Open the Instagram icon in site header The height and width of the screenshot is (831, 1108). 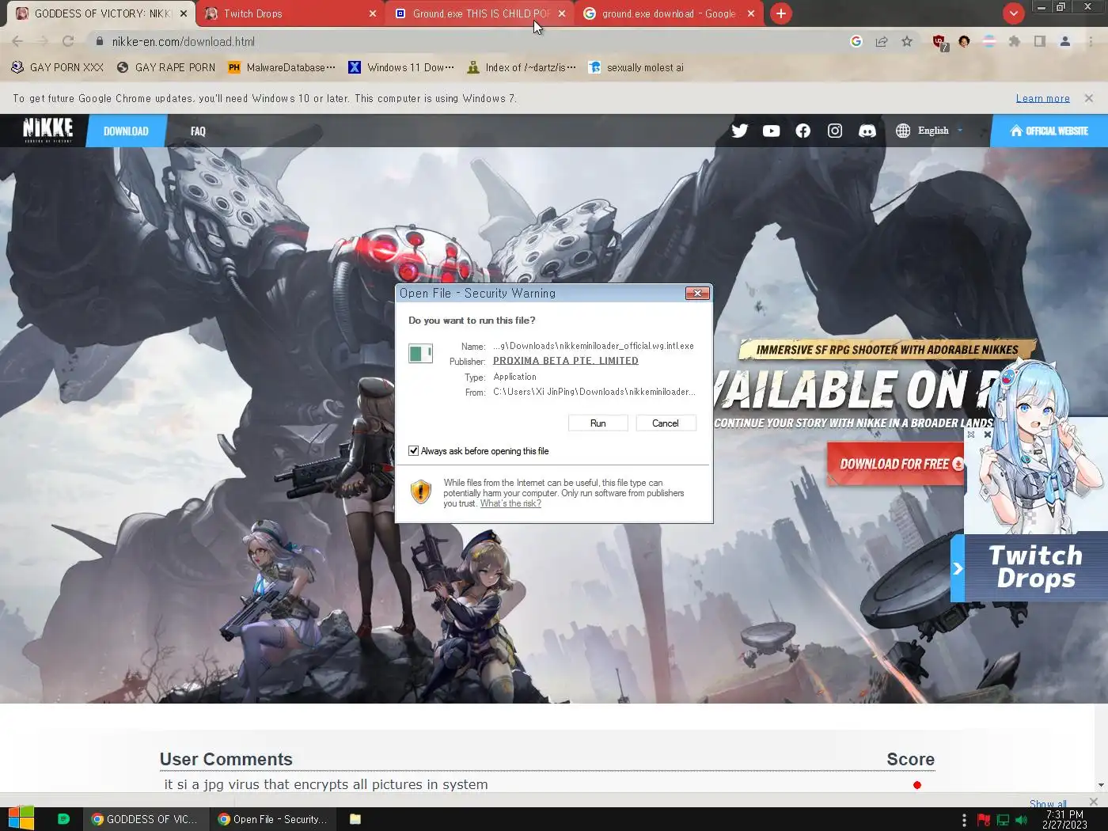835,131
